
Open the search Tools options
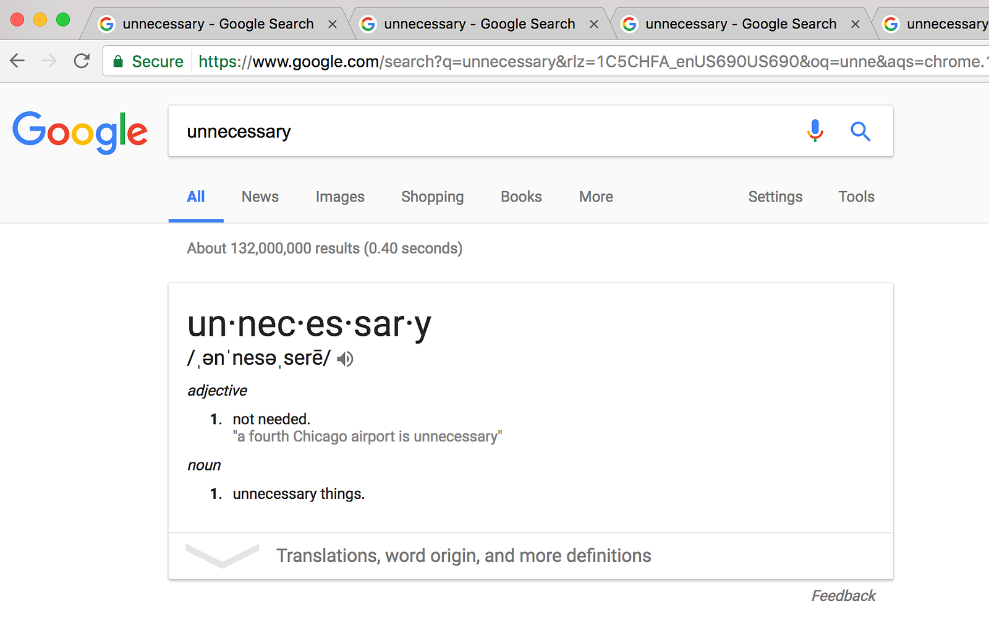[856, 197]
